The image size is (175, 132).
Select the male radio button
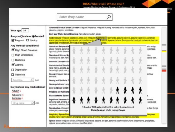[x=22, y=36]
